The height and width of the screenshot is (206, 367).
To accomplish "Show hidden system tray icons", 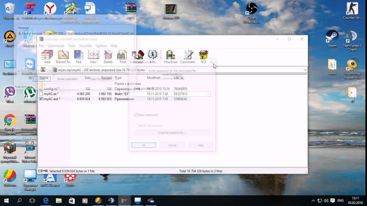I will click(313, 201).
